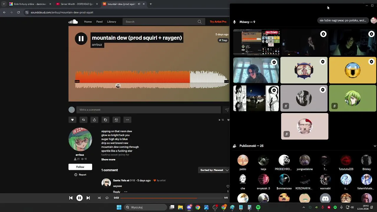
Task: Open the Home tab on SoundCloud
Action: [x=88, y=21]
